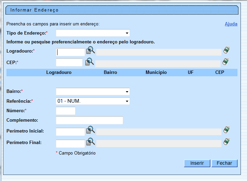Open the Referência dropdown showing 01 - NUM.
Viewport: 247px width, 181px height.
93,101
